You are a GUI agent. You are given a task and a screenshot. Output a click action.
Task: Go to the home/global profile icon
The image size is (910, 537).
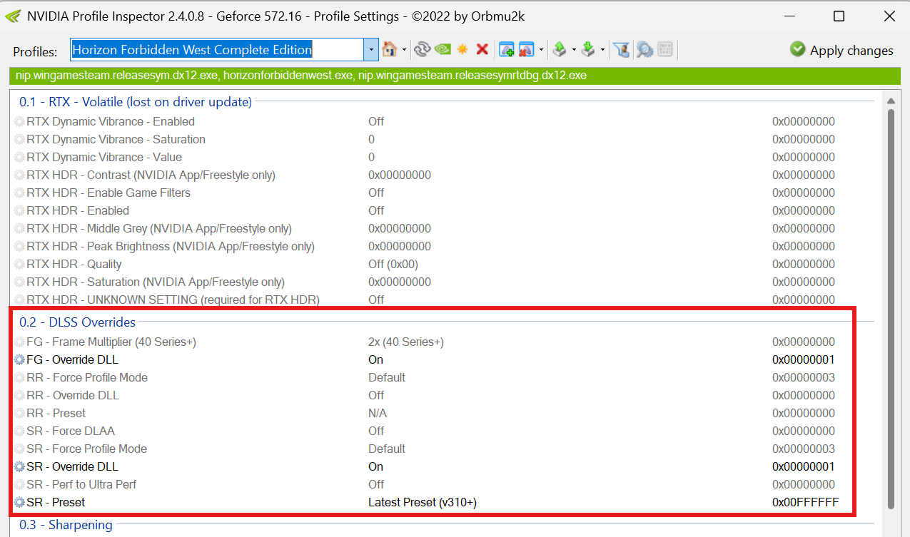tap(390, 49)
